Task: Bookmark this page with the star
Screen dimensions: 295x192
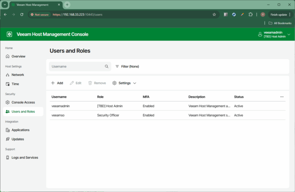Action: click(x=214, y=14)
